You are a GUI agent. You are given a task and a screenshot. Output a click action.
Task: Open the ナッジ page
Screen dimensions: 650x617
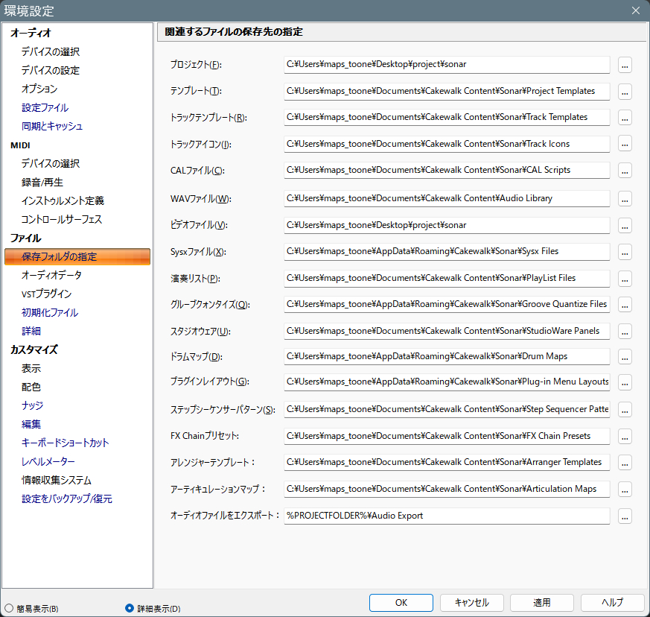click(x=32, y=405)
